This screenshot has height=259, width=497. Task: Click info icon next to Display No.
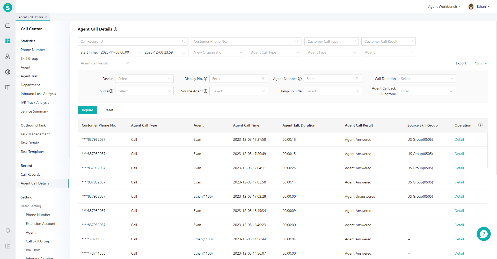(206, 79)
